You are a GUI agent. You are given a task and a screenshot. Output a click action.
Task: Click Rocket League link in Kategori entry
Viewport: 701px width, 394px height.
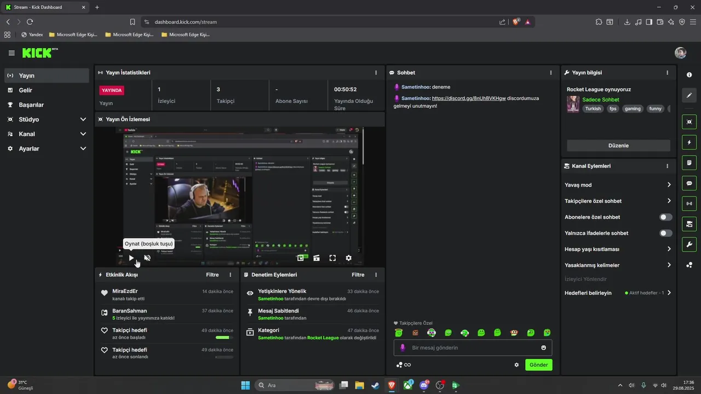point(323,338)
